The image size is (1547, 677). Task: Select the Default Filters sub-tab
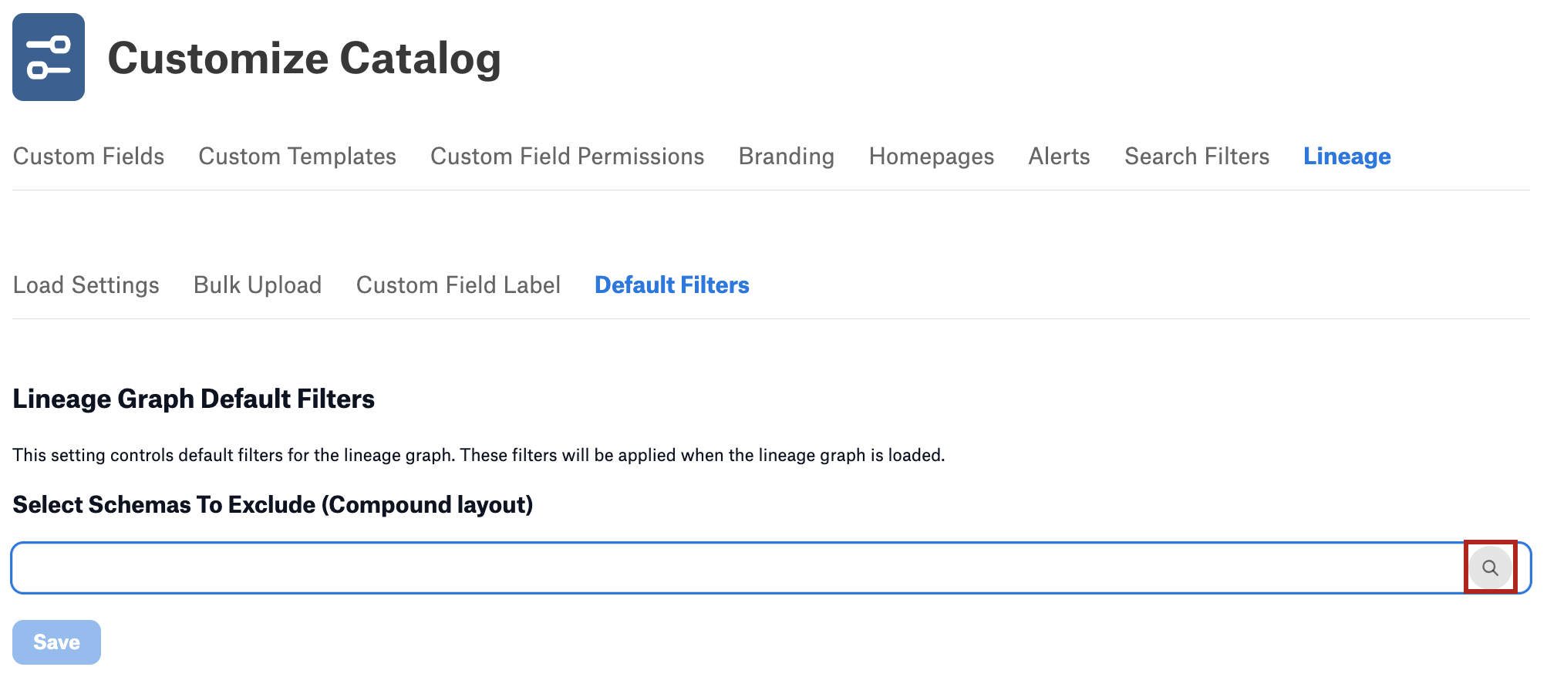[672, 285]
